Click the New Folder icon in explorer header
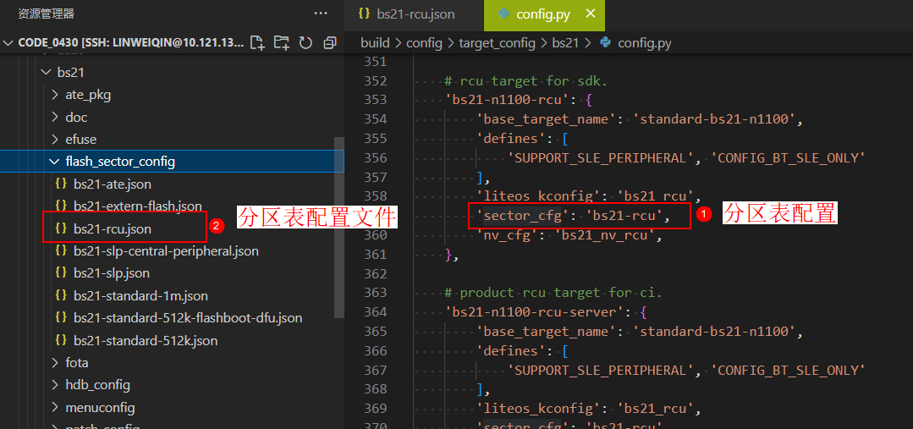913x429 pixels. click(282, 42)
